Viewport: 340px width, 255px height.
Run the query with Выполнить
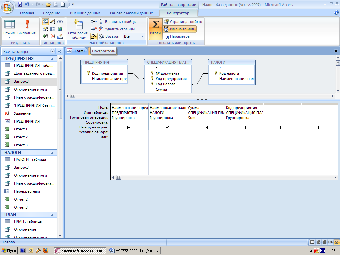(27, 27)
